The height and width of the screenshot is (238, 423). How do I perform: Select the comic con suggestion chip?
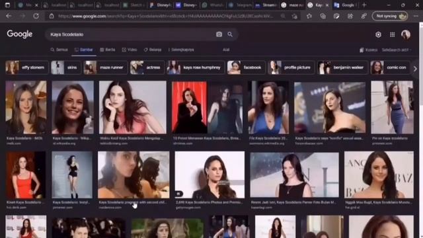(x=391, y=67)
